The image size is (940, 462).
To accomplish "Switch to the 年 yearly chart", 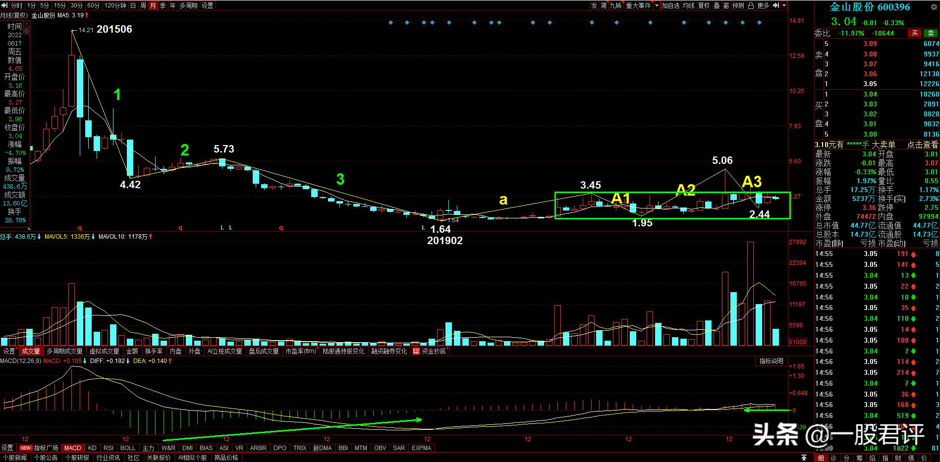I will [x=172, y=5].
